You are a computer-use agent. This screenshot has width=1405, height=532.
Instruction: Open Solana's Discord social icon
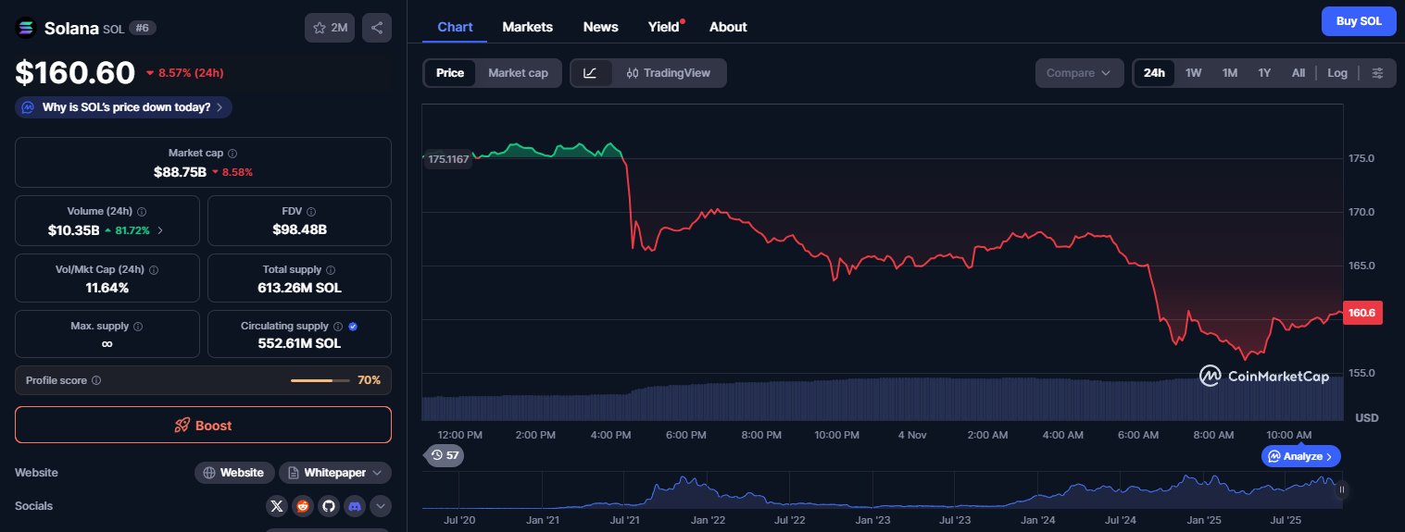point(355,506)
